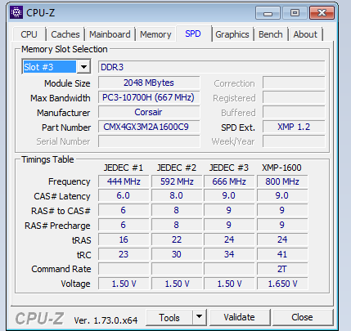This screenshot has width=351, height=331.
Task: Click the Close button at bottom
Action: [x=302, y=317]
